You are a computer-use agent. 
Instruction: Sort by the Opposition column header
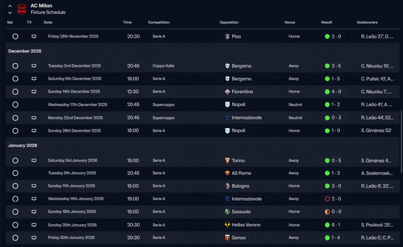coord(229,22)
